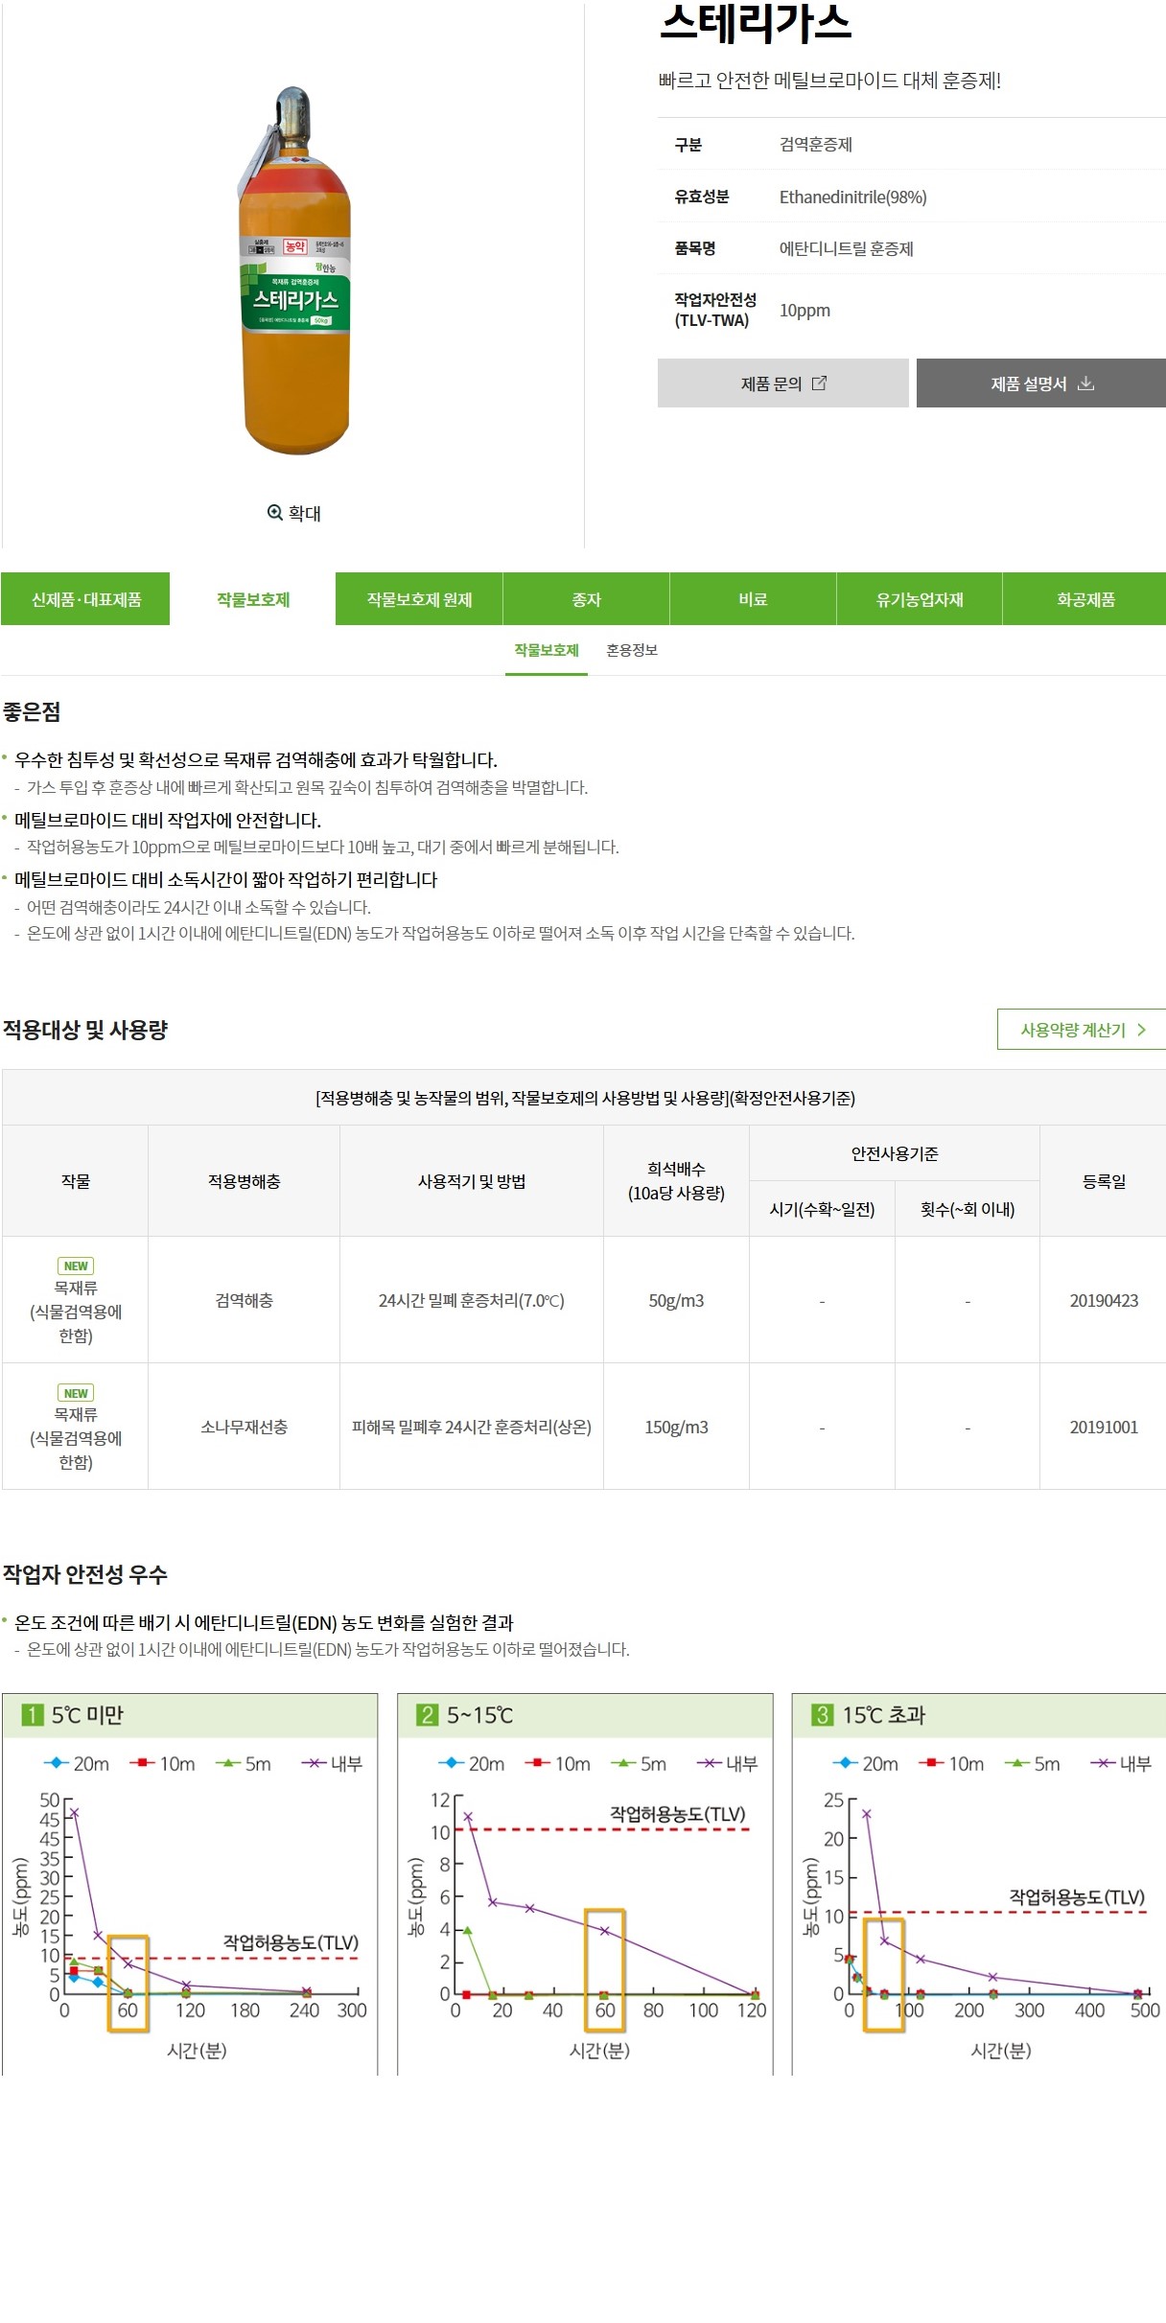Click the 10ppm worker safety value
The height and width of the screenshot is (2323, 1166).
(805, 311)
